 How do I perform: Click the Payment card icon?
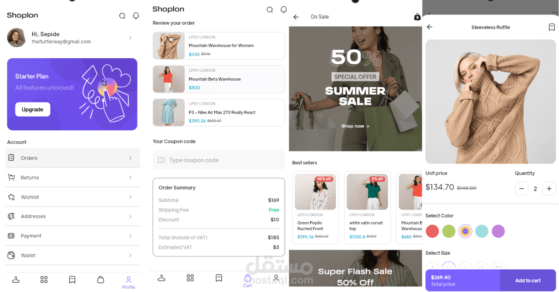(11, 236)
